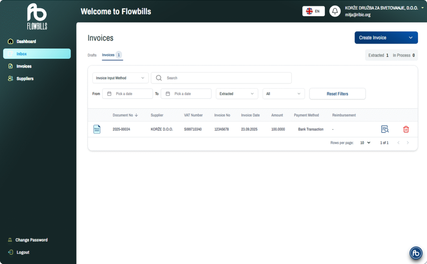Open the Invoices section in sidebar
This screenshot has width=427, height=264.
pos(23,66)
